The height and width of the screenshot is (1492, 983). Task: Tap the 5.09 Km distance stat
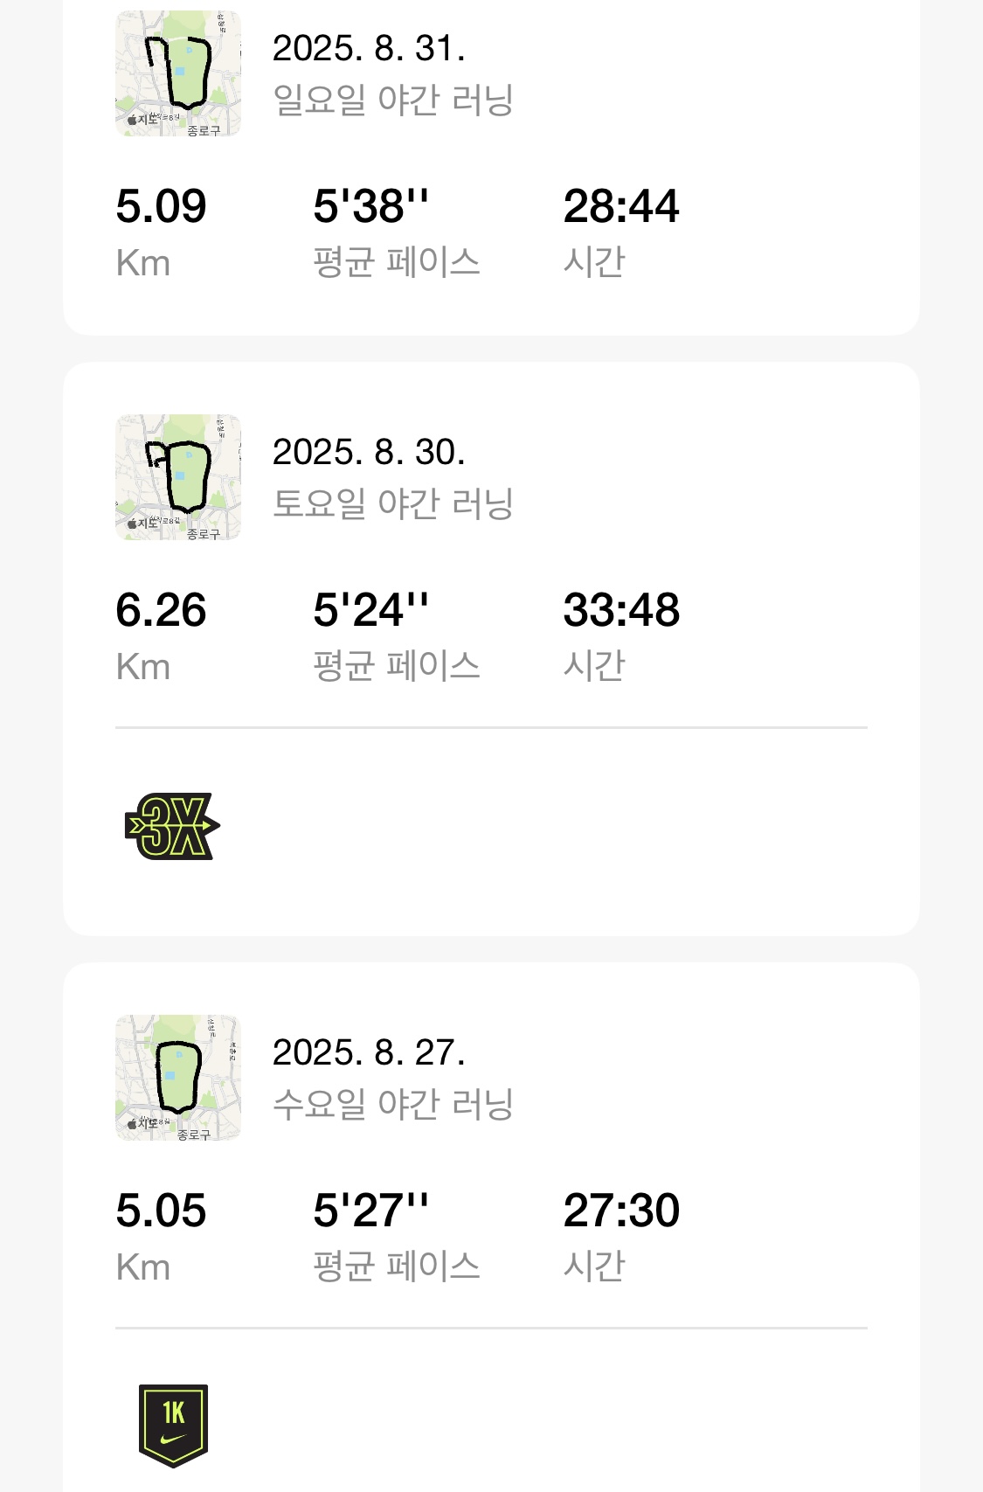(161, 207)
